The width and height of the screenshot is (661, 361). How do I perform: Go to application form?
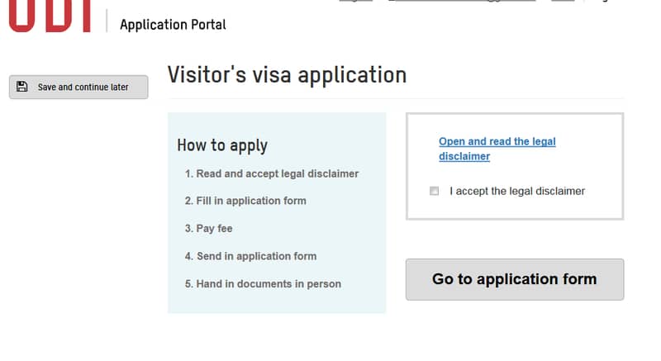click(515, 279)
